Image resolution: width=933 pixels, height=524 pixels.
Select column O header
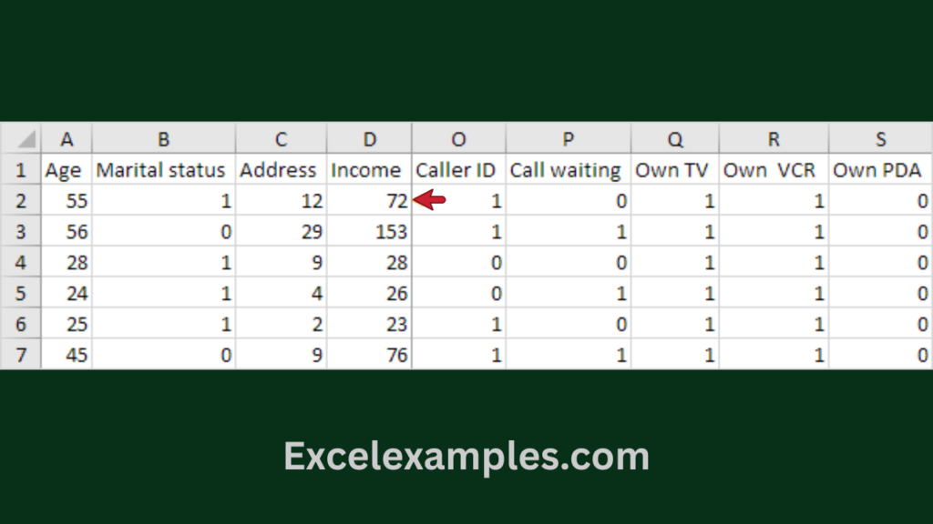pyautogui.click(x=458, y=139)
